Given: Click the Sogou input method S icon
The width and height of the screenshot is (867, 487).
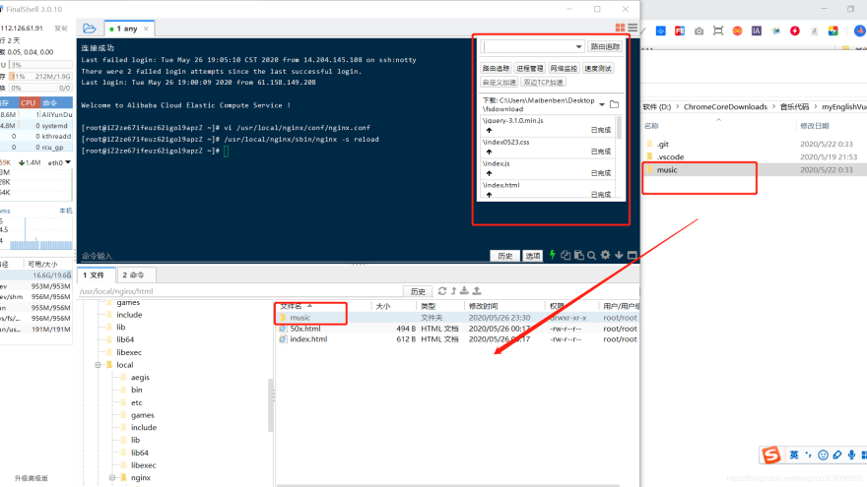Looking at the screenshot, I should tap(771, 455).
